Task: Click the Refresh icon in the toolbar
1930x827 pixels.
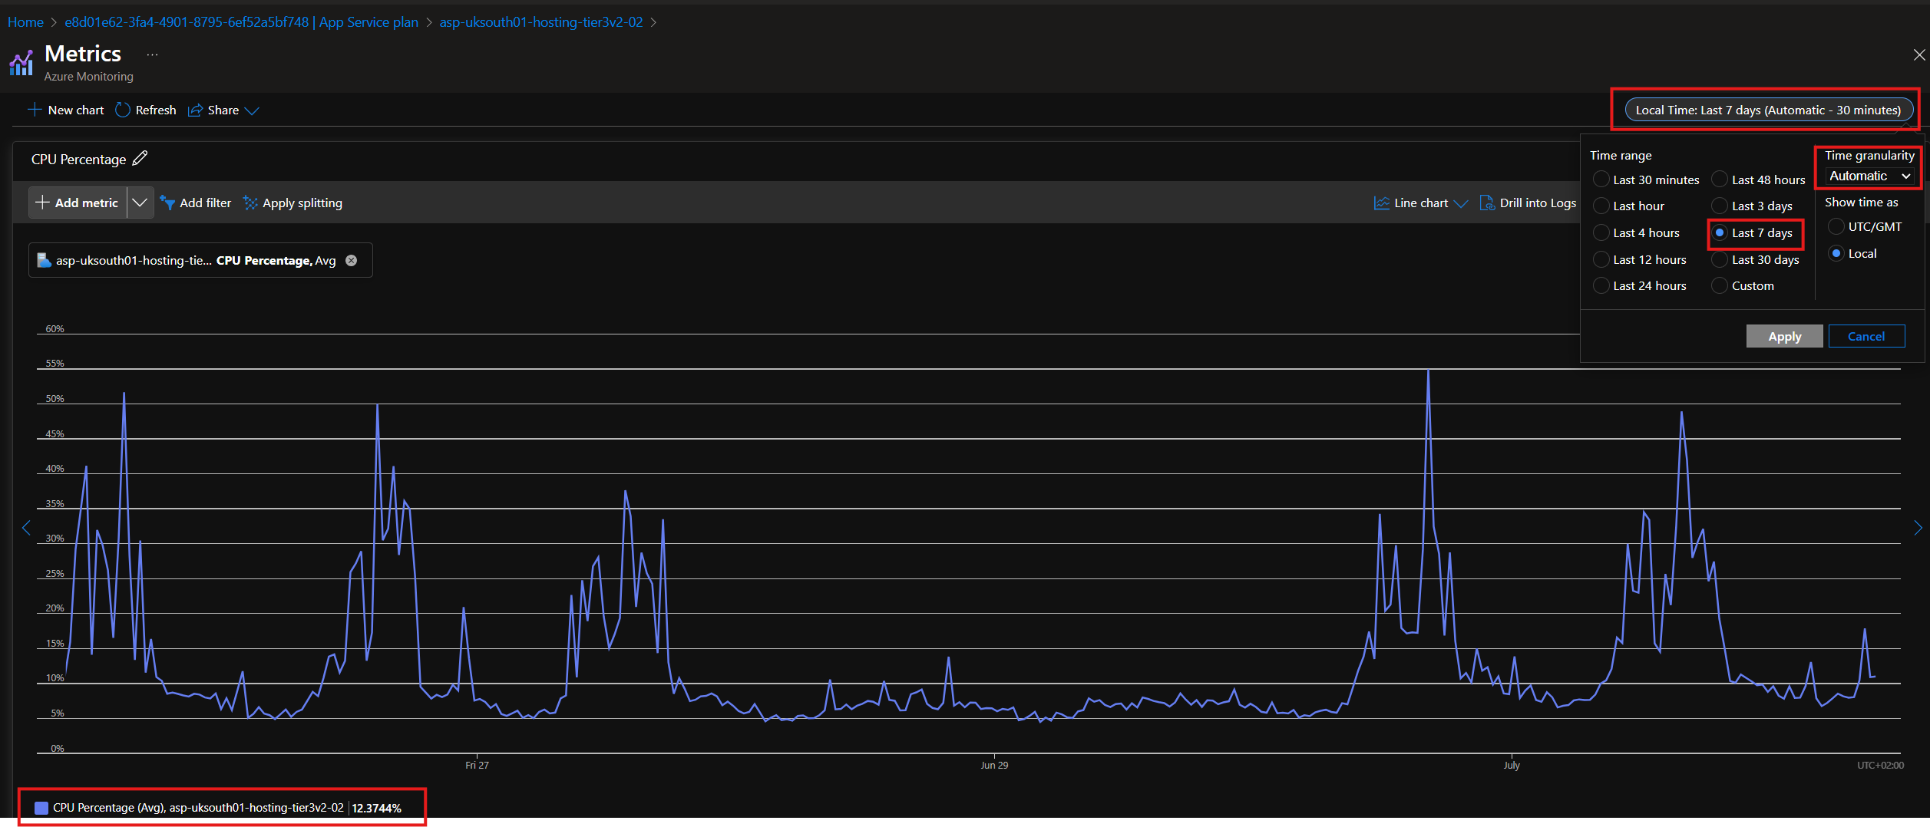Action: [123, 110]
